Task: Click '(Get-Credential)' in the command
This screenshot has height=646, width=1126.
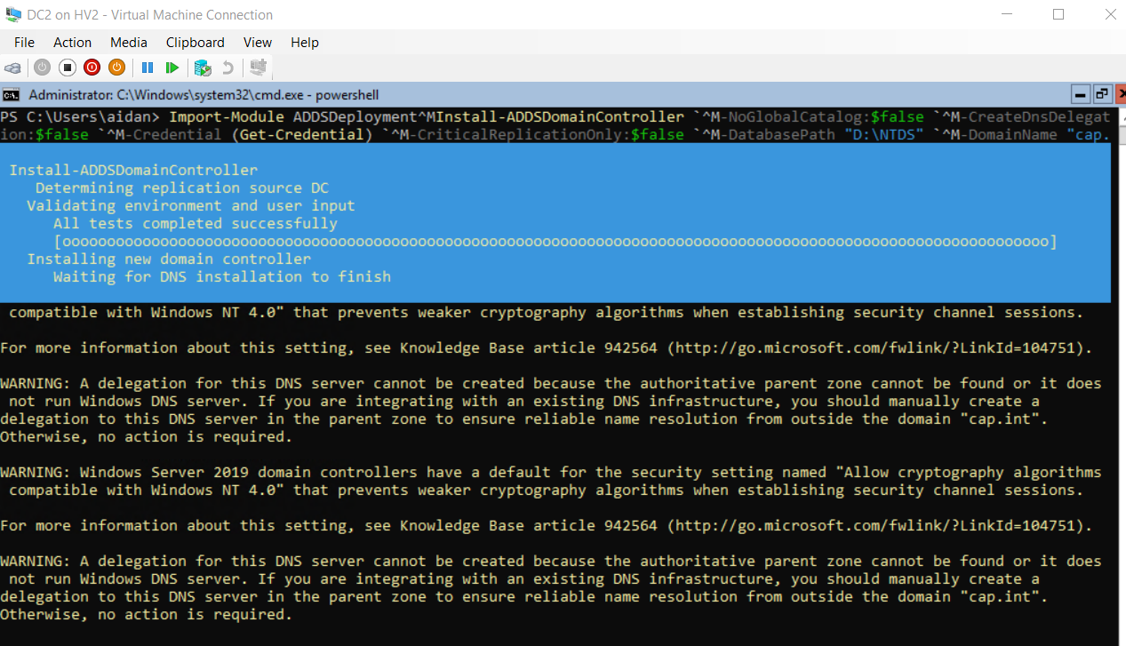Action: (302, 135)
